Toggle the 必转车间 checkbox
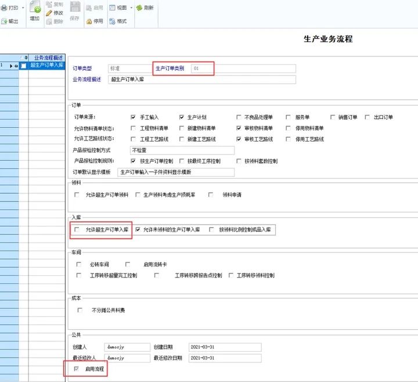 78,265
